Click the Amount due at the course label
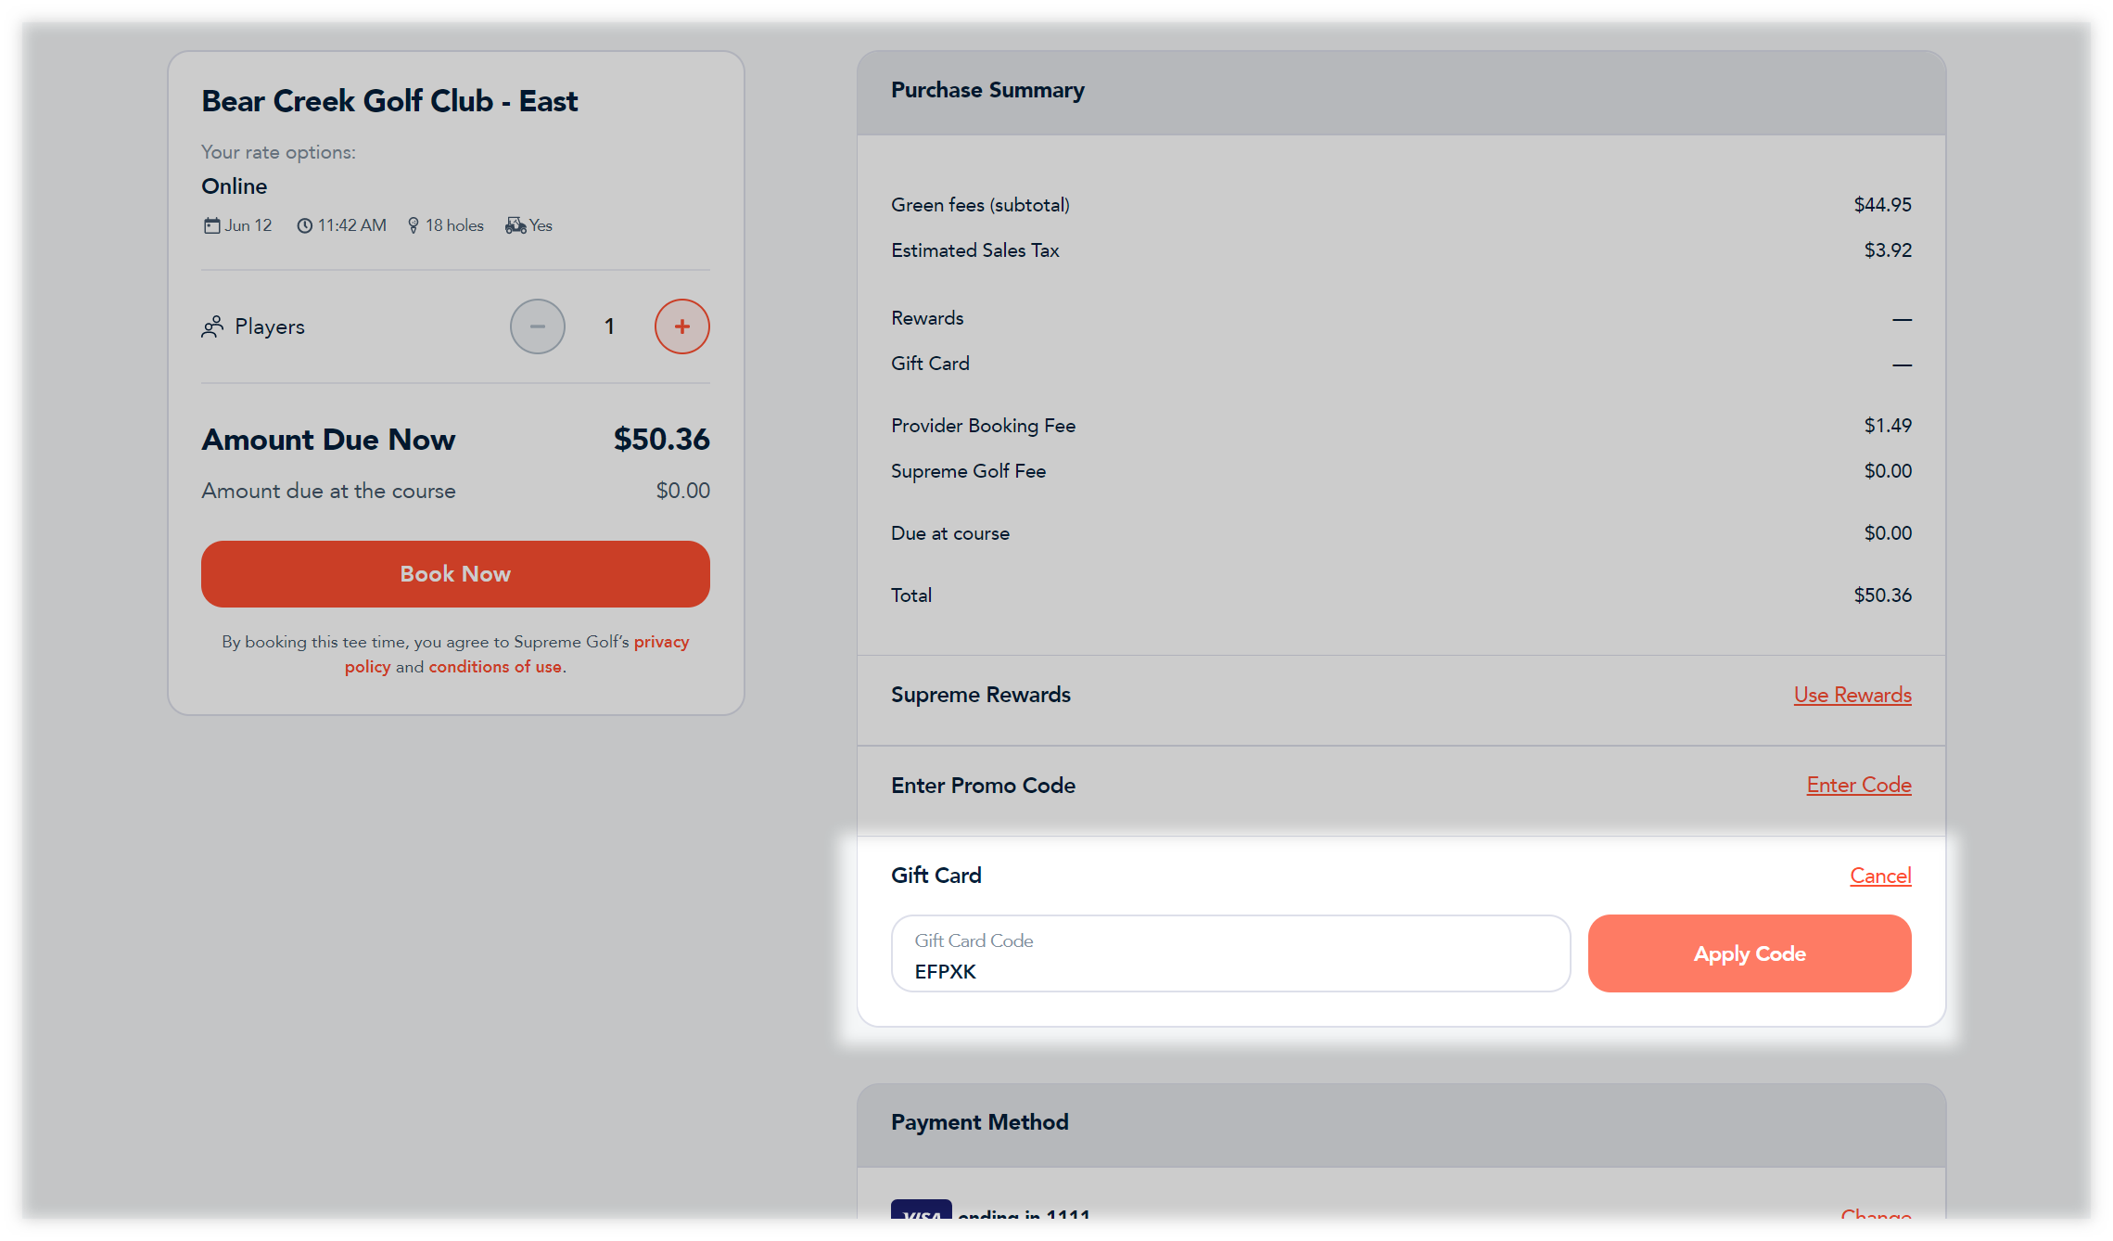Viewport: 2113px width, 1241px height. (x=328, y=491)
